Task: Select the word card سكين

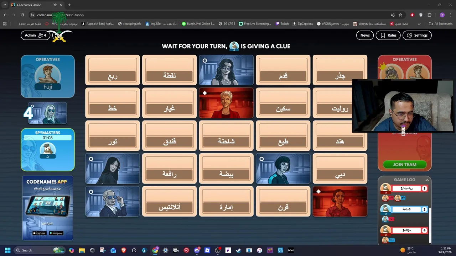Action: (x=283, y=103)
